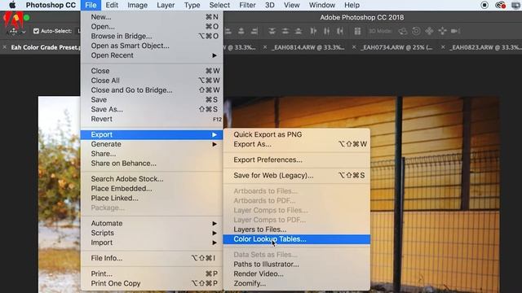Switch to the _EAH0814.ARW tab
522x293 pixels.
click(308, 47)
